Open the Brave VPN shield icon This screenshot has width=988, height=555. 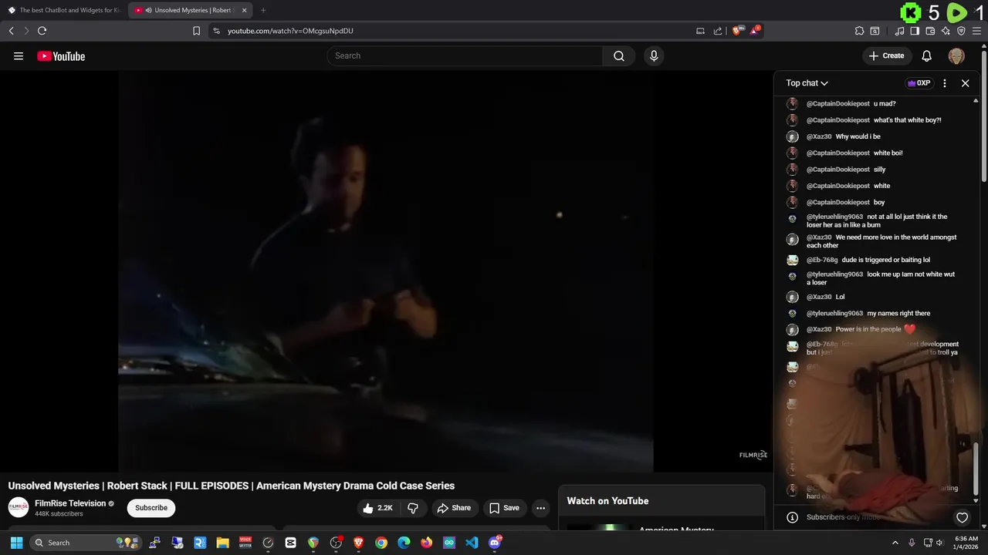point(961,31)
